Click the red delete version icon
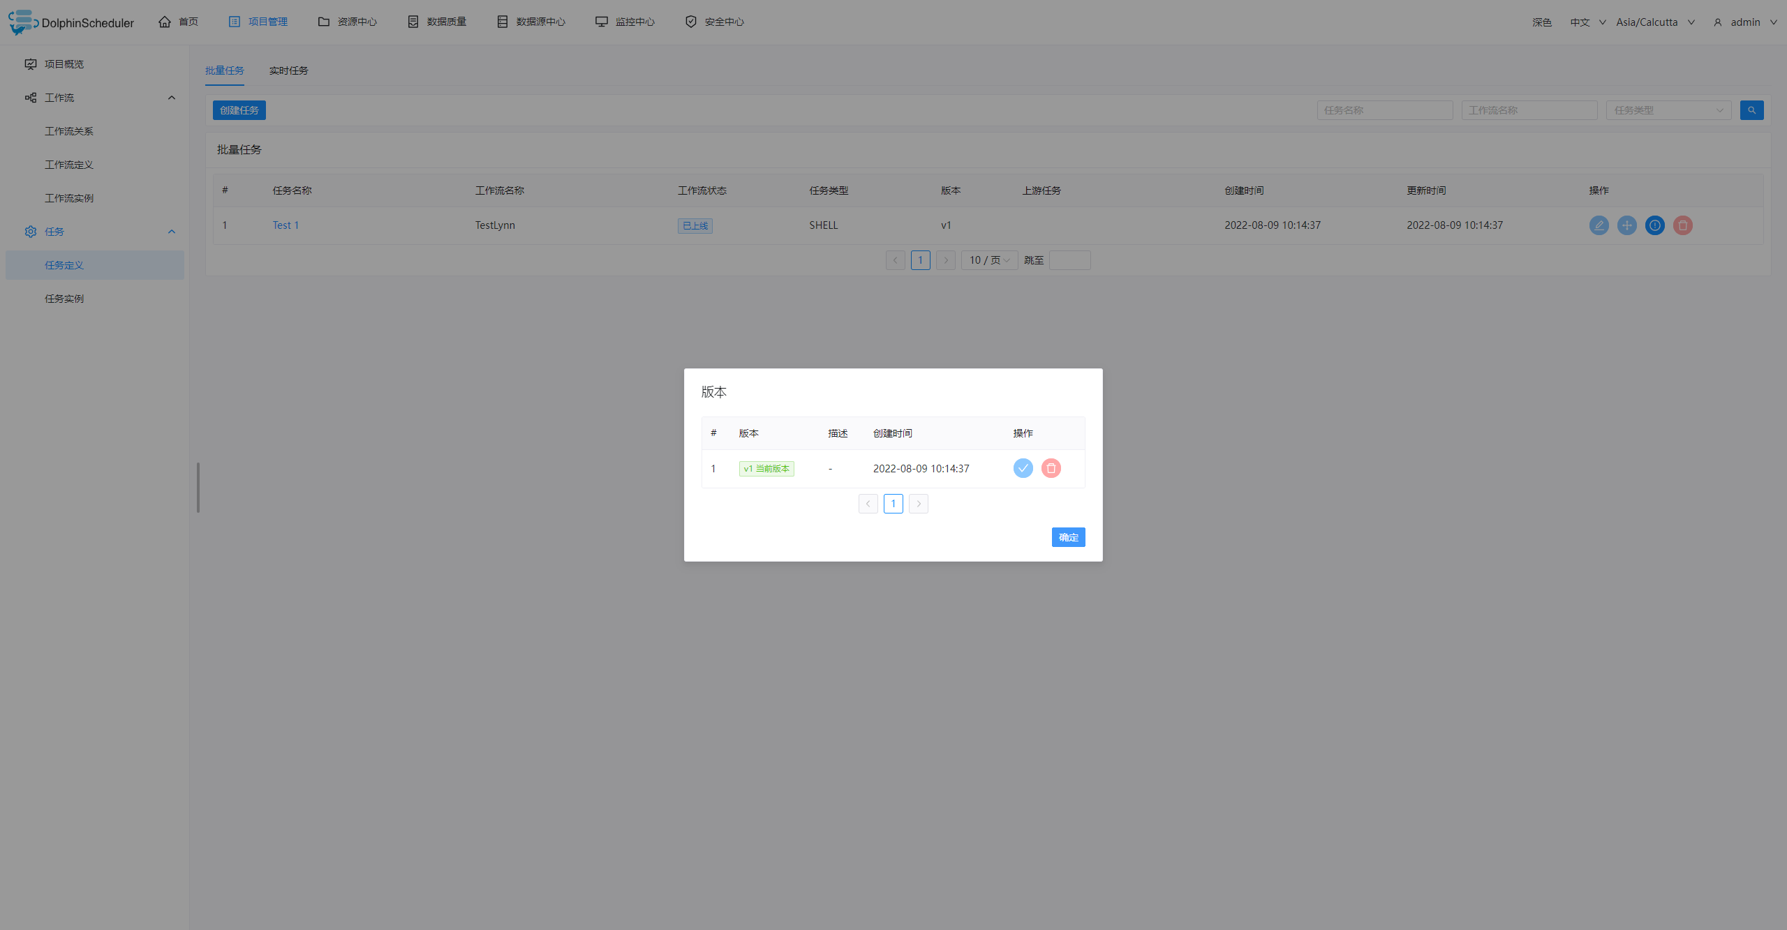This screenshot has height=930, width=1787. pos(1051,468)
